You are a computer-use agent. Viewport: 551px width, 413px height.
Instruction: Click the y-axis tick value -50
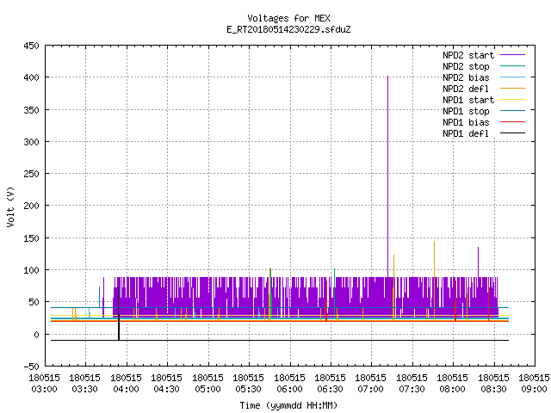coord(31,367)
